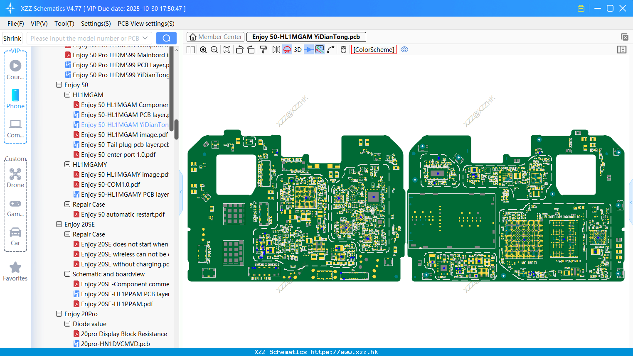Toggle the diode value display
The width and height of the screenshot is (633, 356).
309,50
